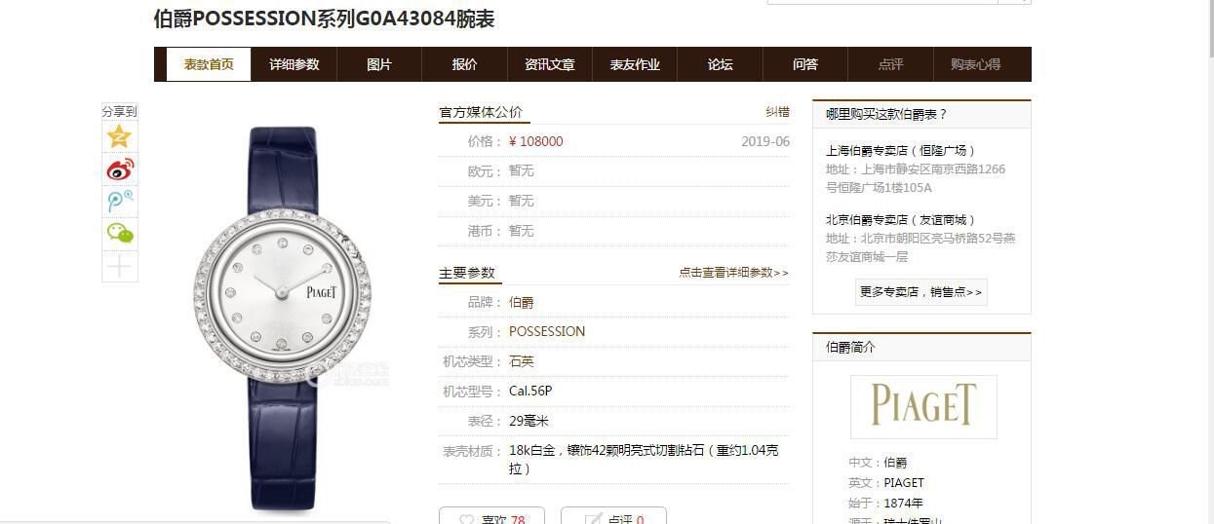Open 上海伯爵专卖店（恒隆广场） store link
This screenshot has width=1214, height=524.
(900, 150)
